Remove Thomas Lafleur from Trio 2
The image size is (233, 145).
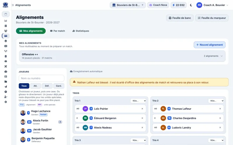pos(220,108)
